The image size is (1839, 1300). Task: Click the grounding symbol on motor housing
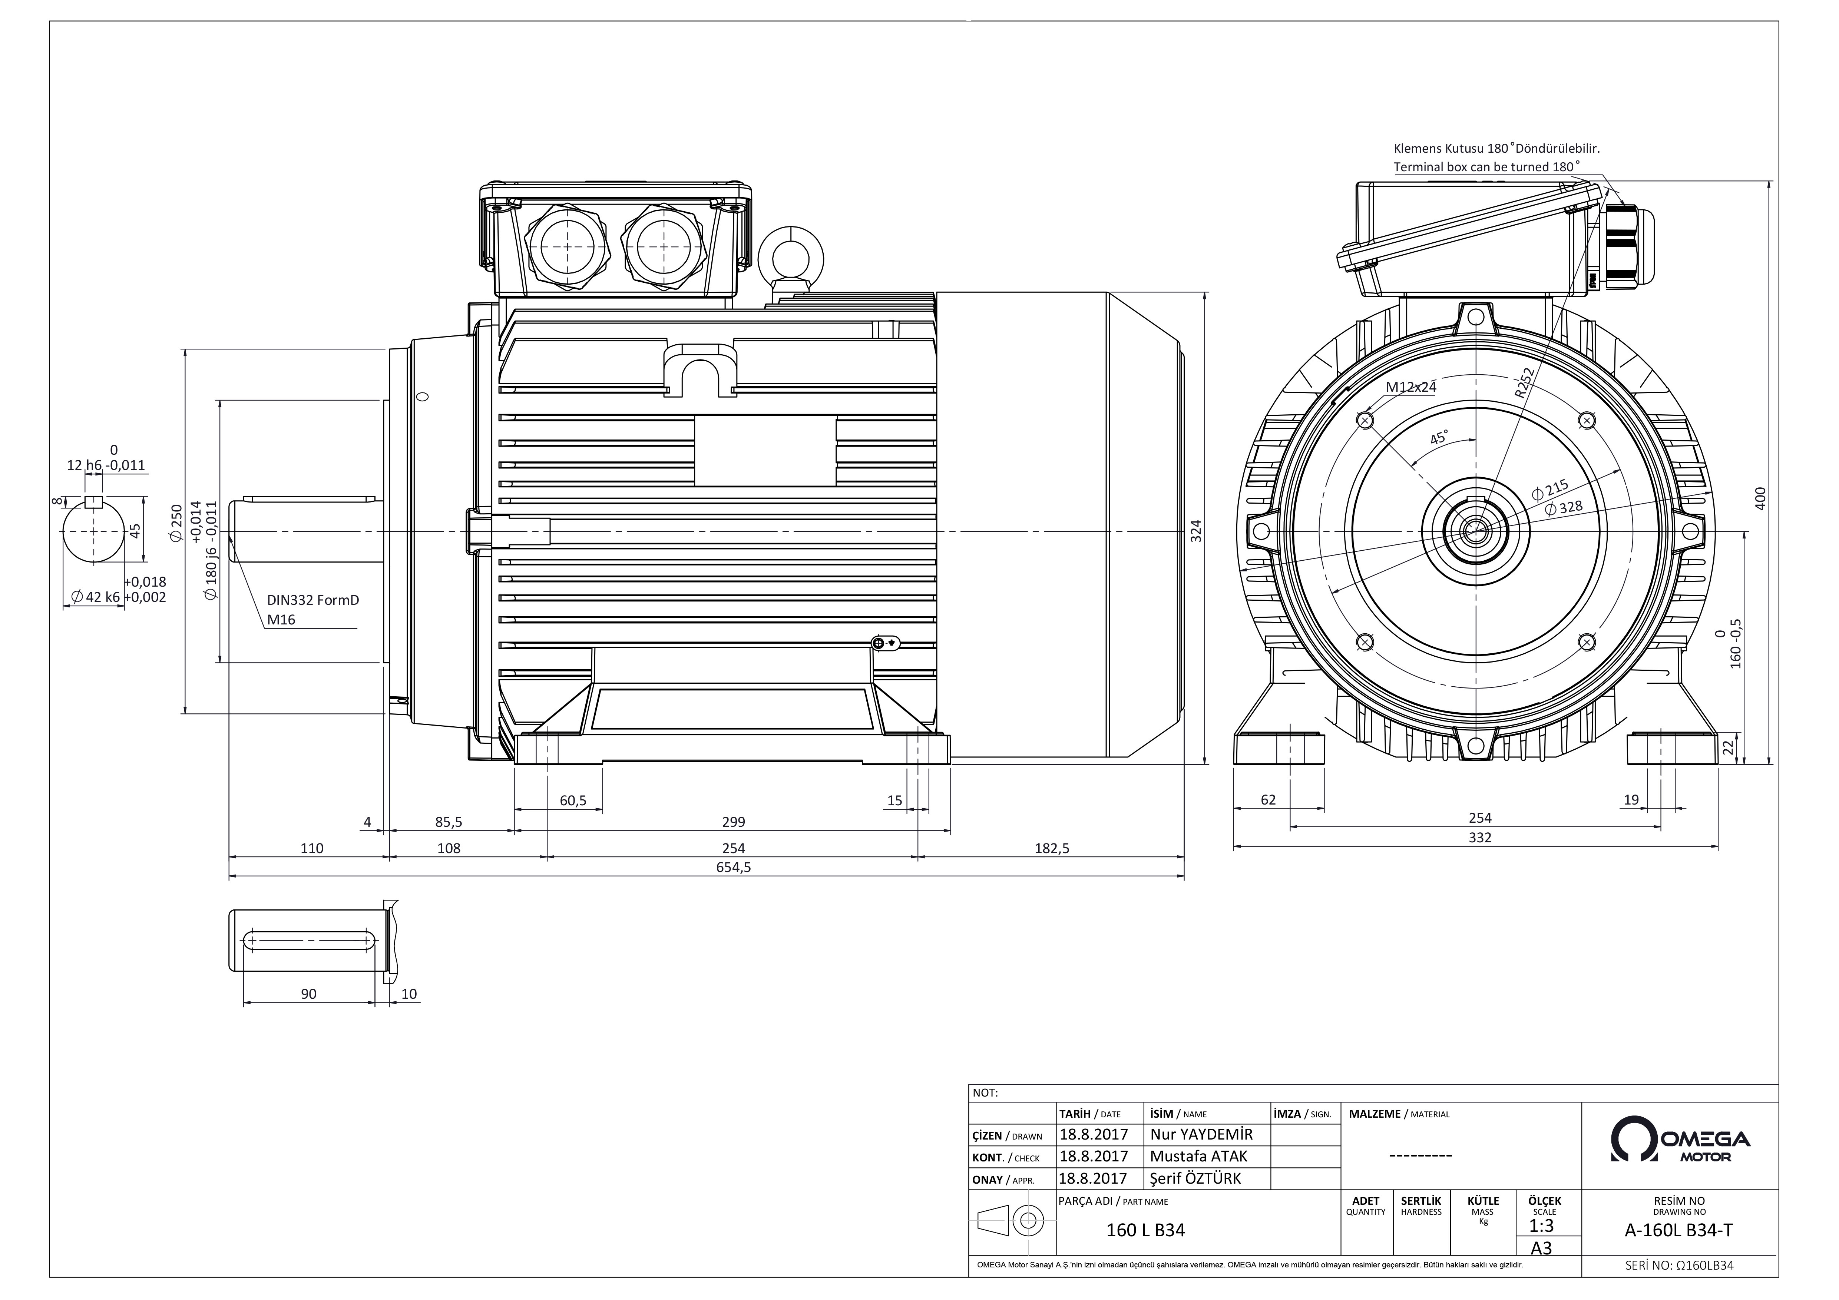click(887, 643)
